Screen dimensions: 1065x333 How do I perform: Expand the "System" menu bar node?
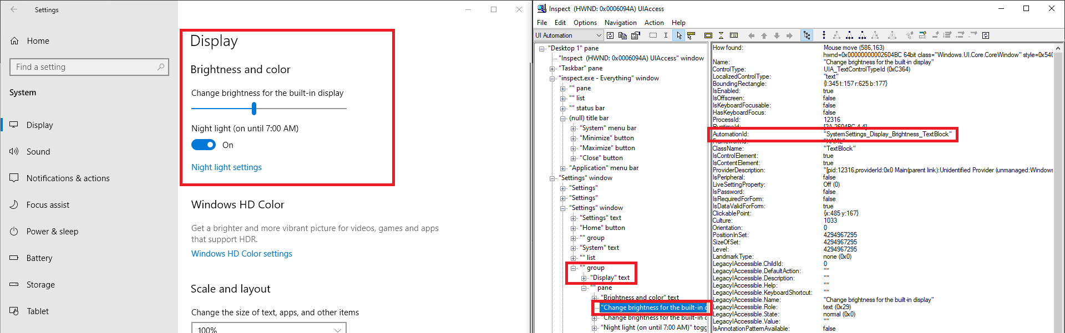coord(573,129)
